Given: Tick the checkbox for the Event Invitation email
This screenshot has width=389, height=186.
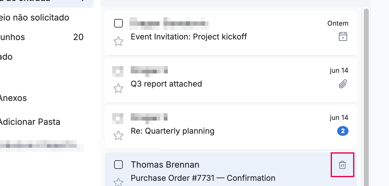Looking at the screenshot, I should pyautogui.click(x=118, y=23).
